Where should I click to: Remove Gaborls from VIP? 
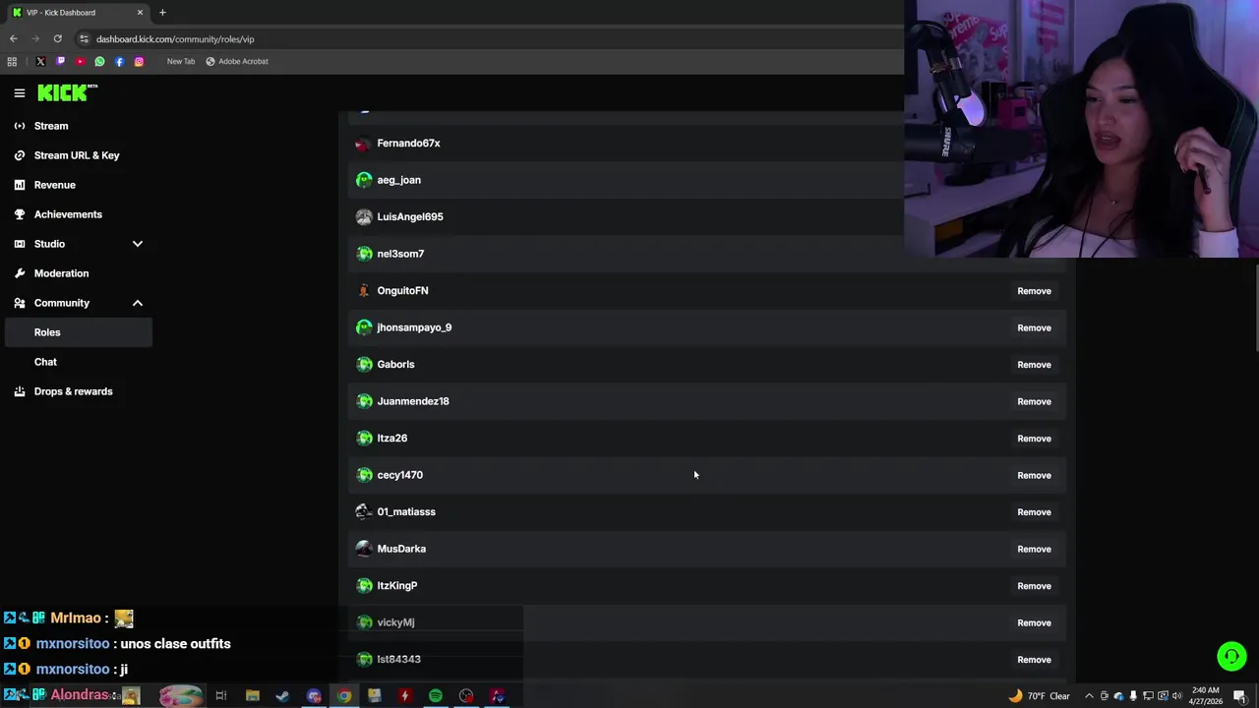pos(1034,365)
